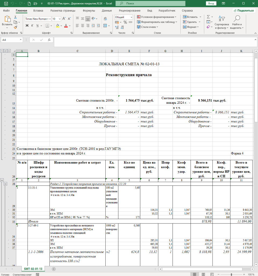Increase font size with A-up icon
258x276 pixels.
pyautogui.click(x=64, y=19)
